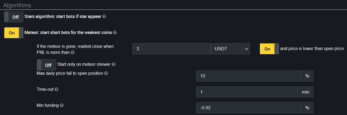Click the Time-out help question mark
347x115 pixels.
pos(56,89)
